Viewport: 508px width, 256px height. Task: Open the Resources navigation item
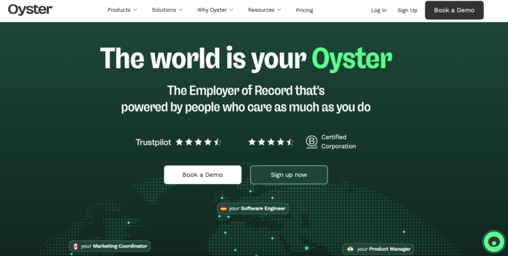(x=265, y=10)
